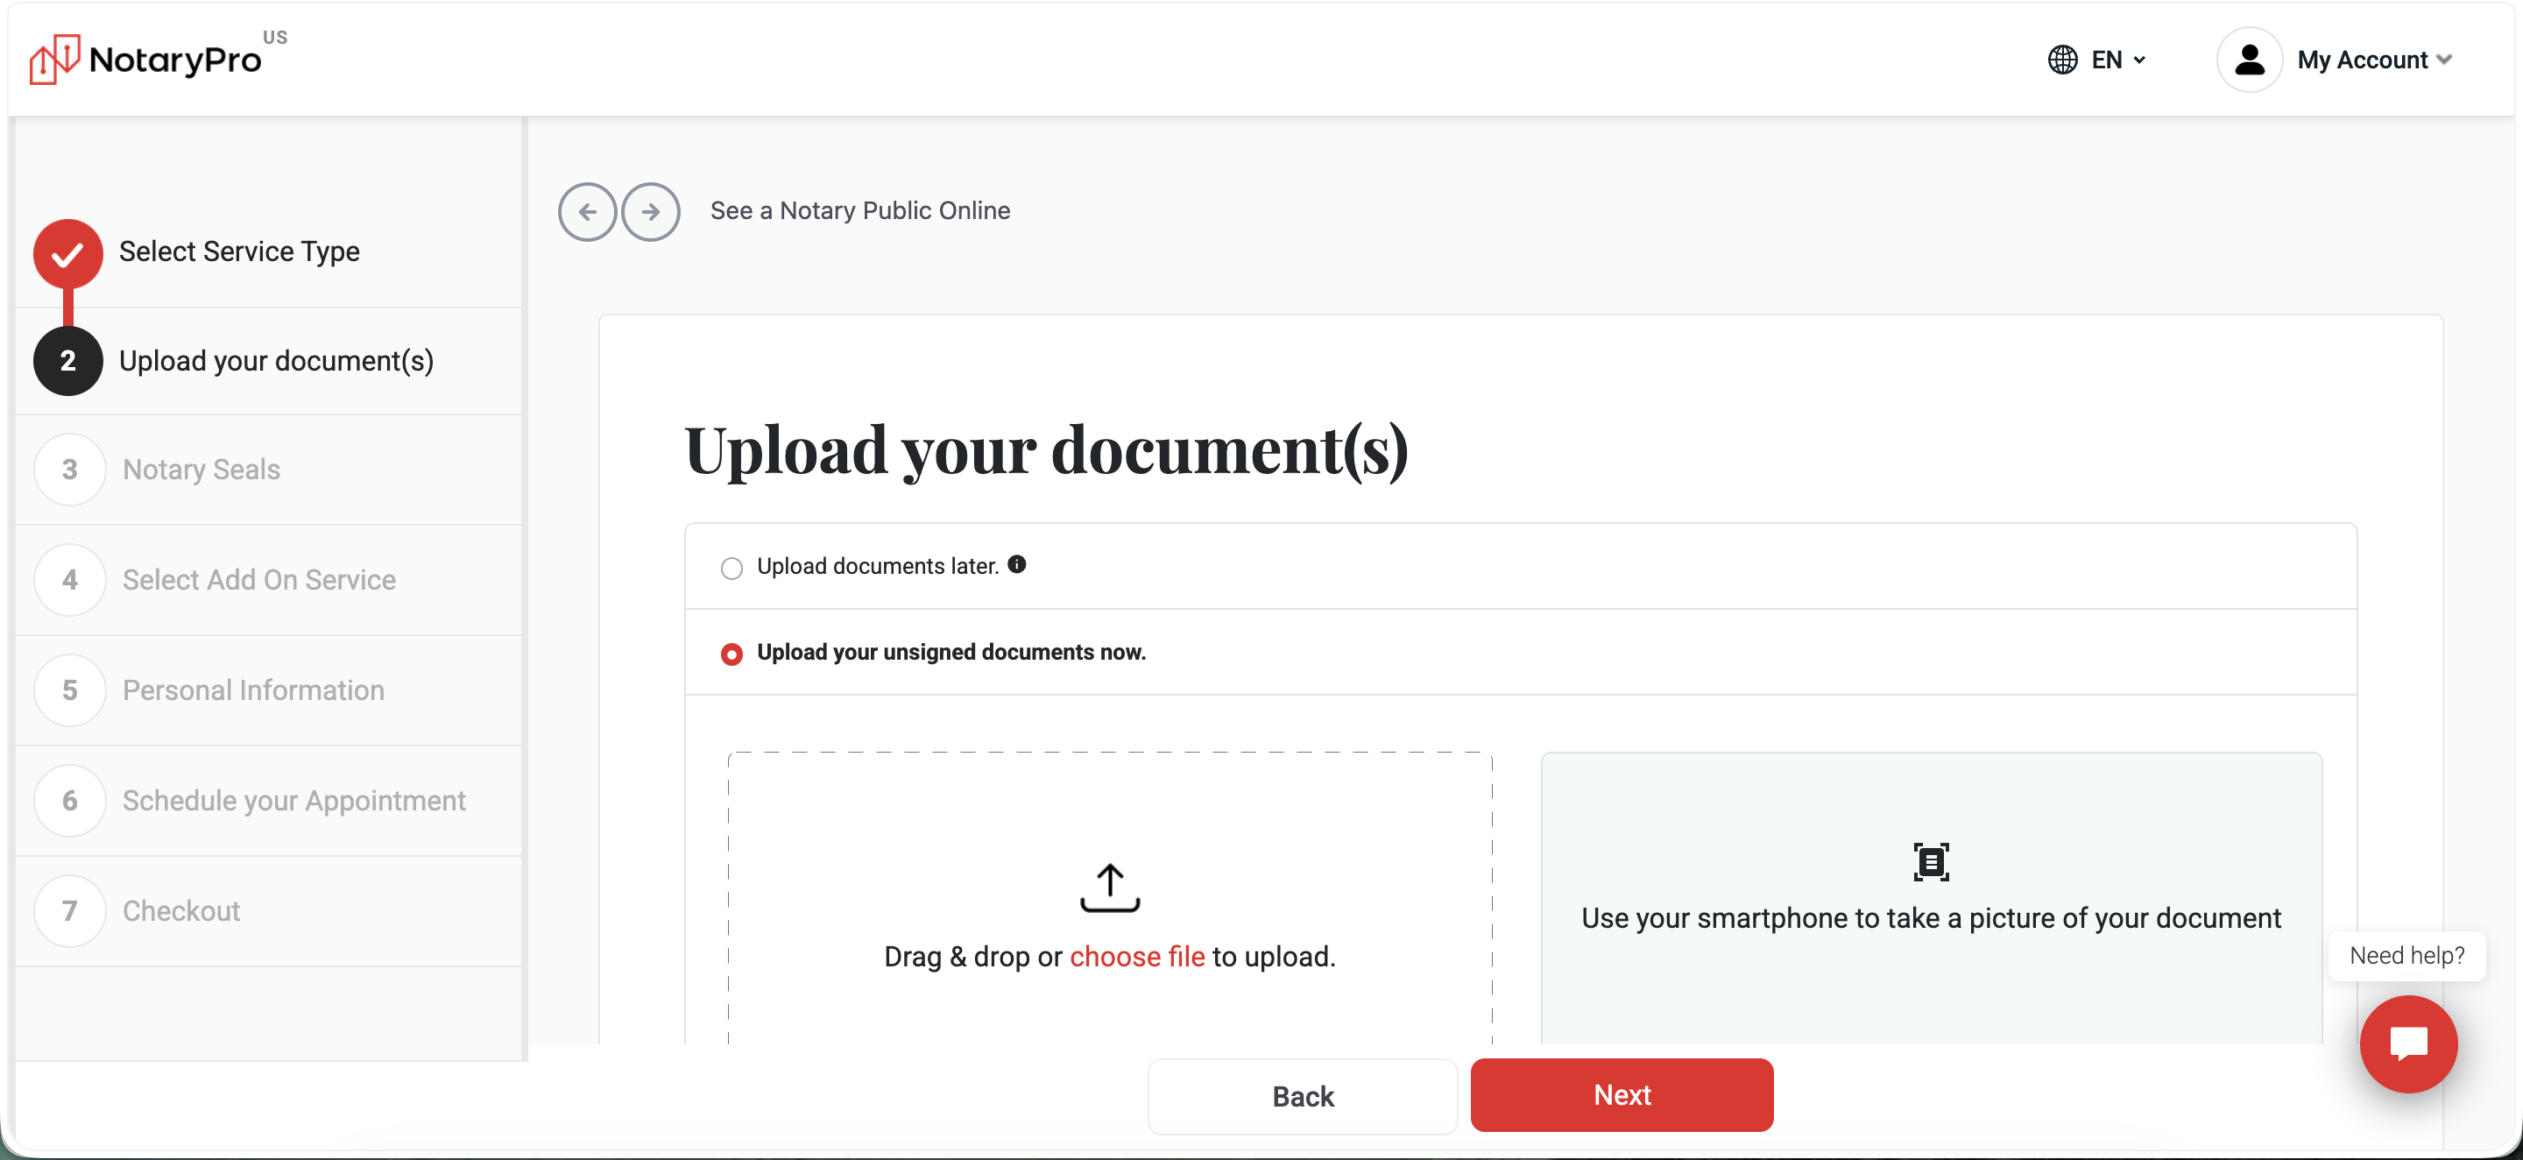Select Upload documents later radio option
The width and height of the screenshot is (2523, 1160).
(731, 569)
